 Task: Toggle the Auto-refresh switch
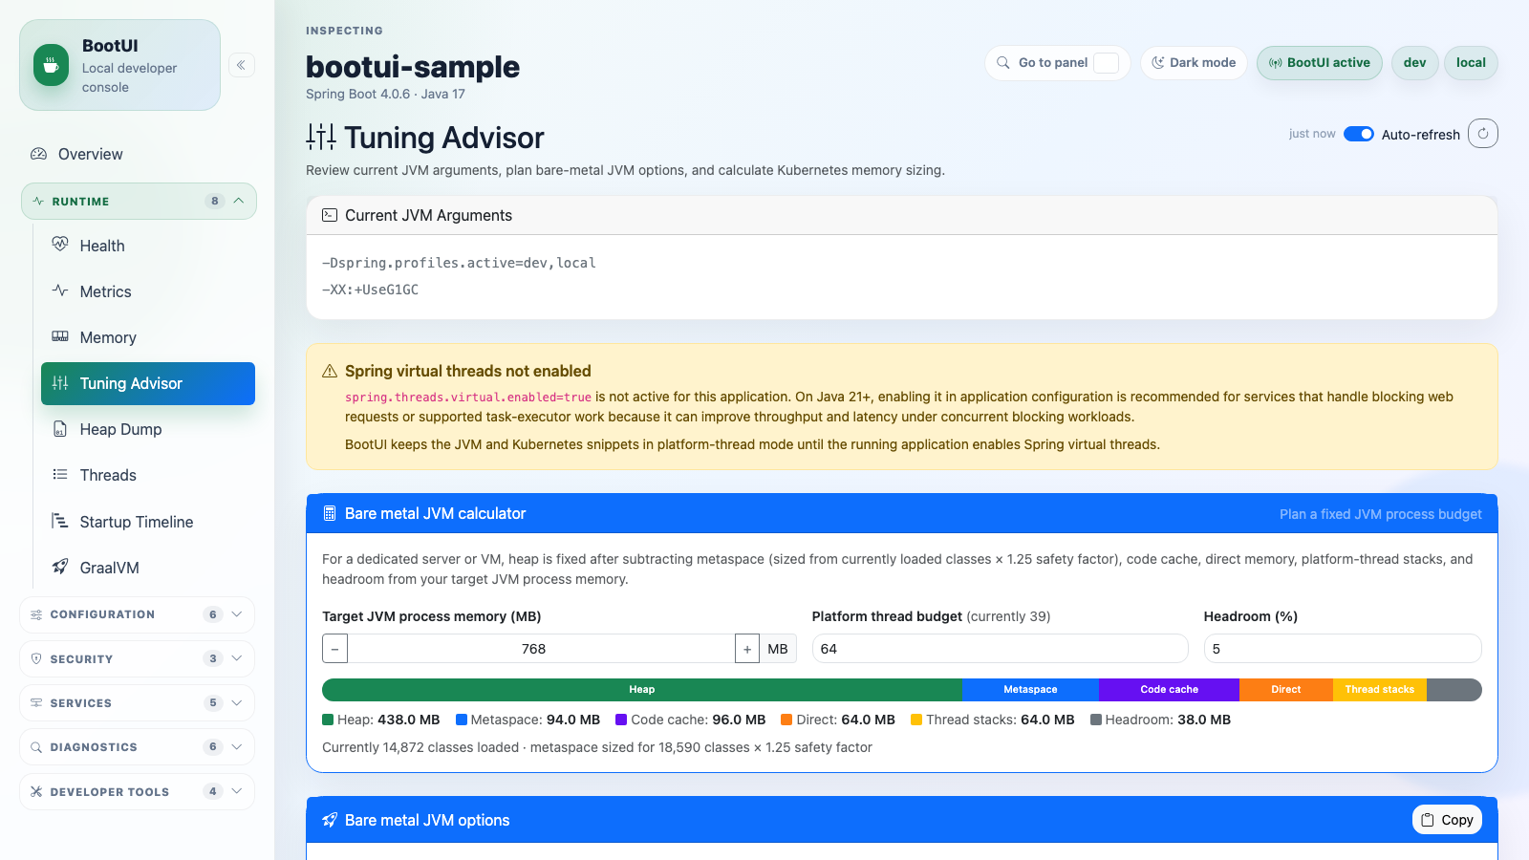1359,134
